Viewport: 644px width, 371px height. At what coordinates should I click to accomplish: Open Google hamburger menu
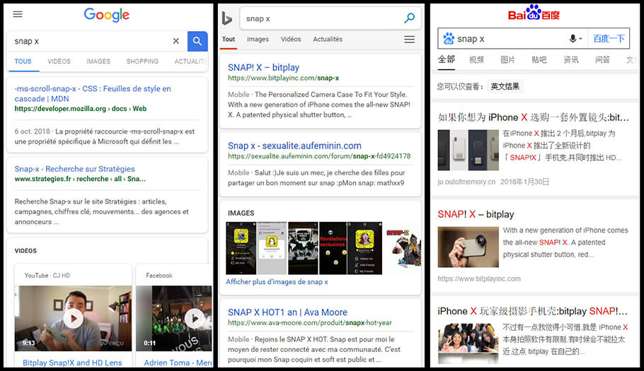tap(18, 14)
